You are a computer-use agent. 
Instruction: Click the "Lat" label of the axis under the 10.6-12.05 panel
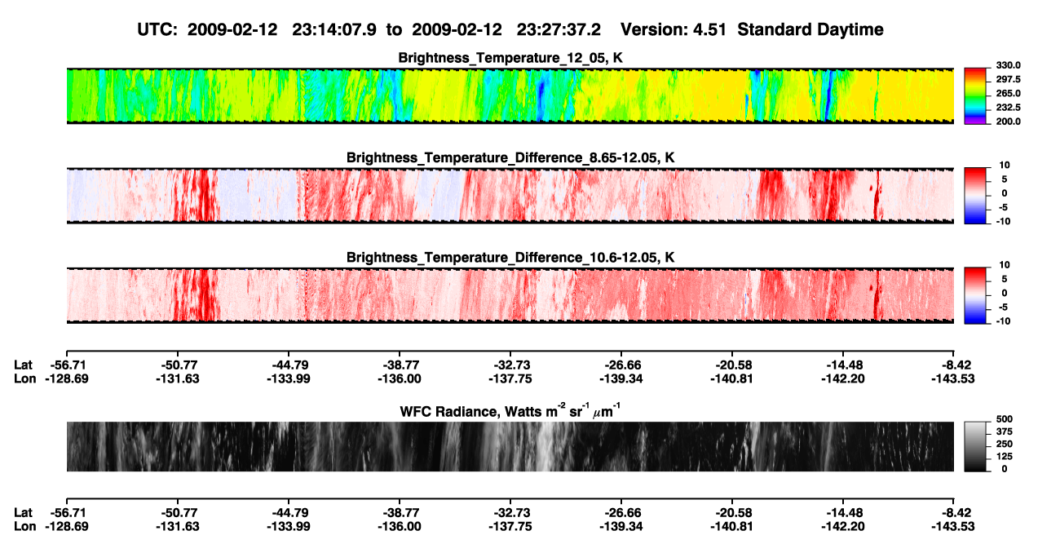pyautogui.click(x=24, y=365)
